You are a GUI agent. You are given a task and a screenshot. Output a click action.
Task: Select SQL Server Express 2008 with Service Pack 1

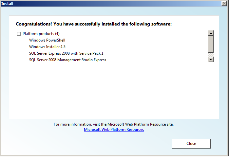click(x=66, y=53)
